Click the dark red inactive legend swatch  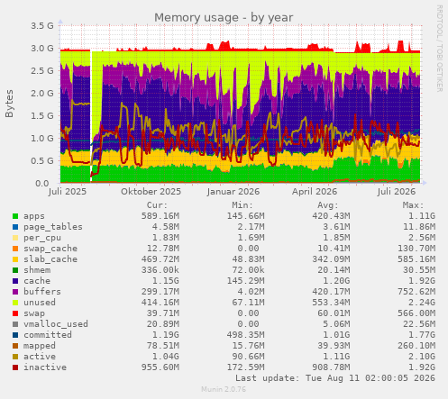point(15,367)
